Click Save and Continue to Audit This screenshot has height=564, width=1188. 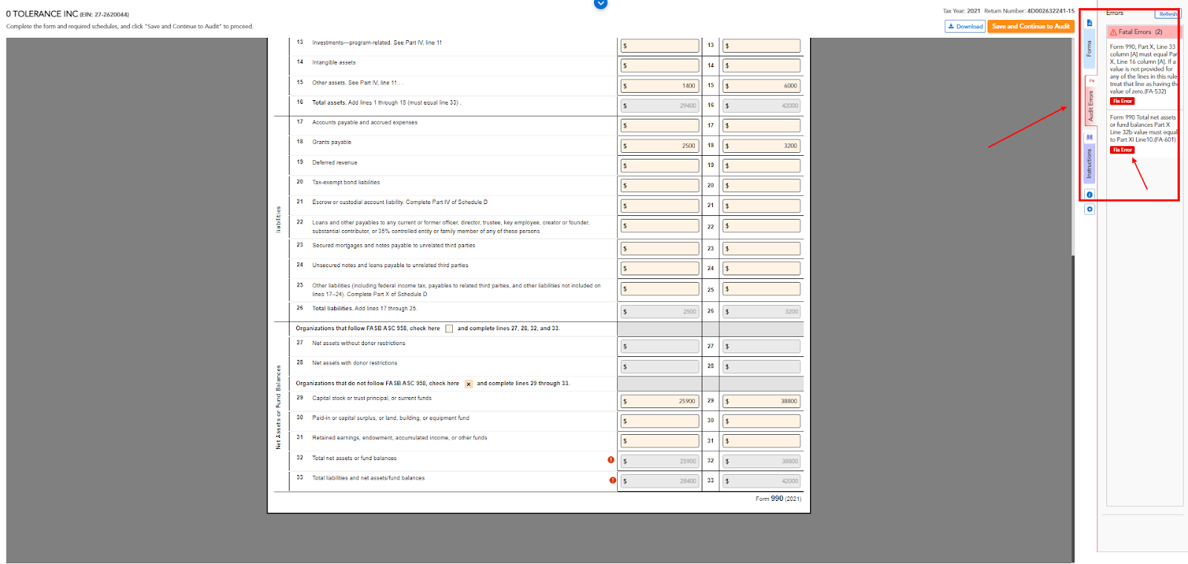1031,26
